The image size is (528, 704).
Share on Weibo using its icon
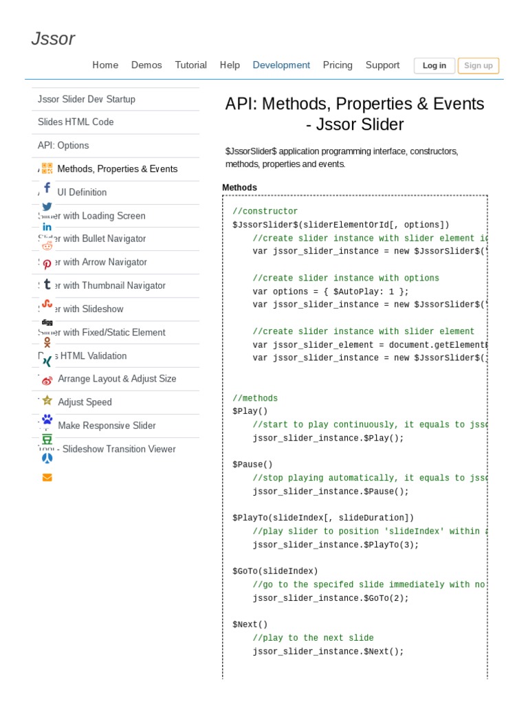point(47,380)
